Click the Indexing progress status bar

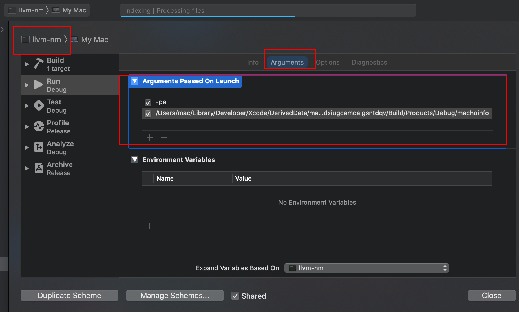[268, 10]
